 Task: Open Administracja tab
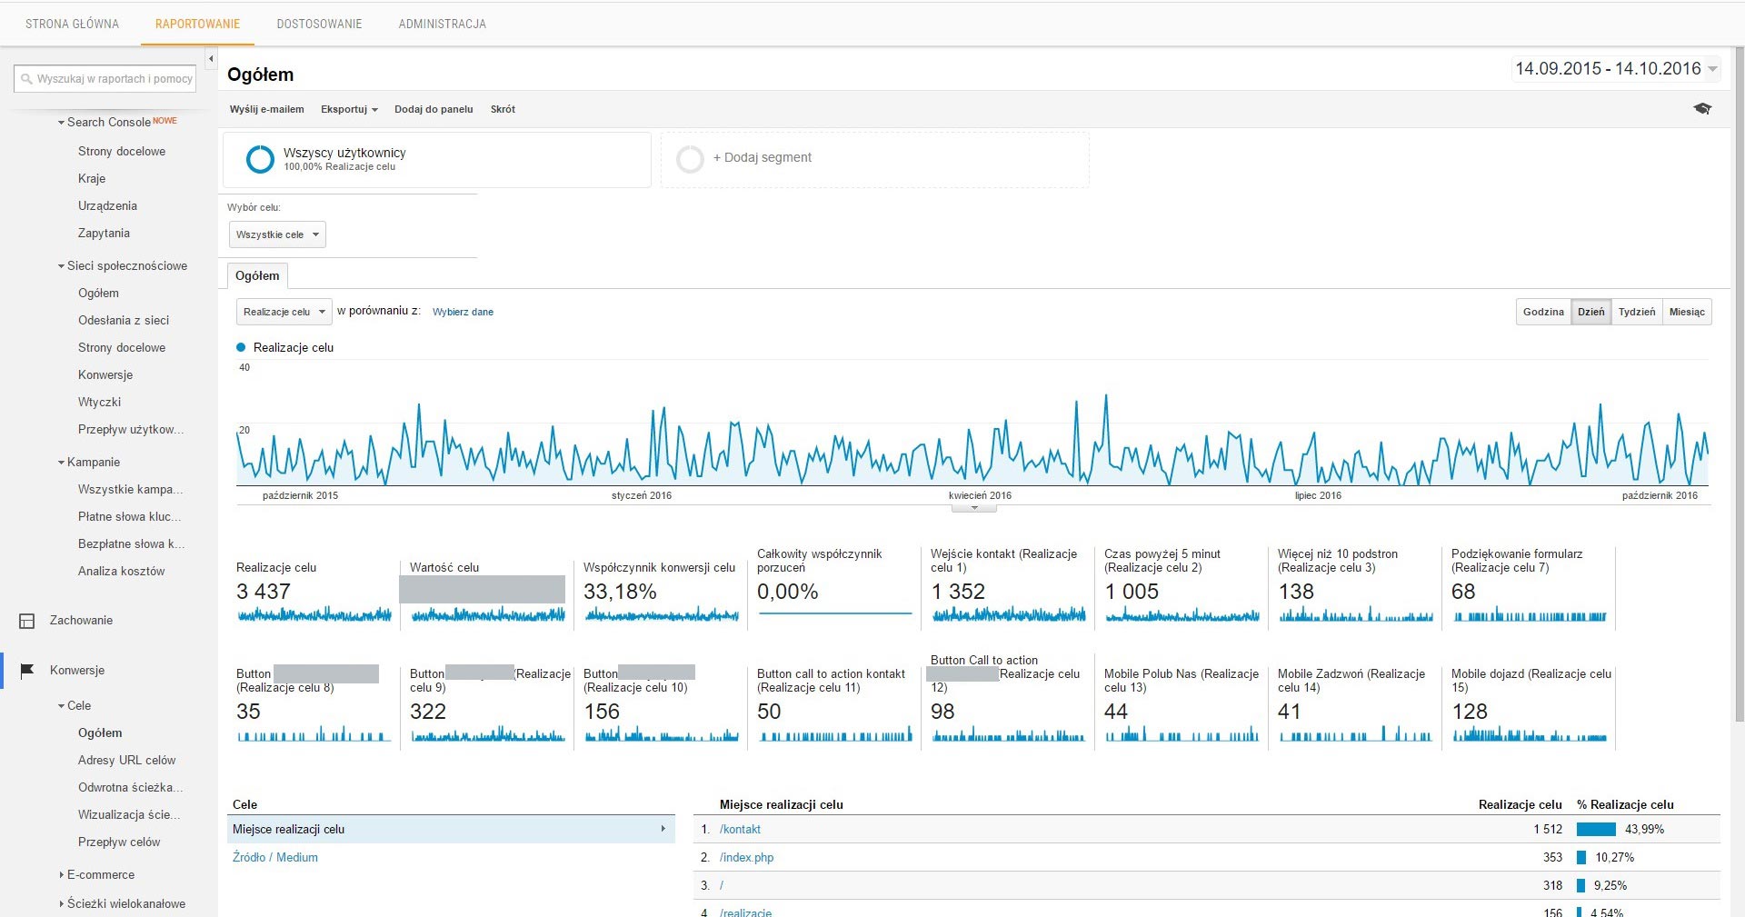pos(442,25)
